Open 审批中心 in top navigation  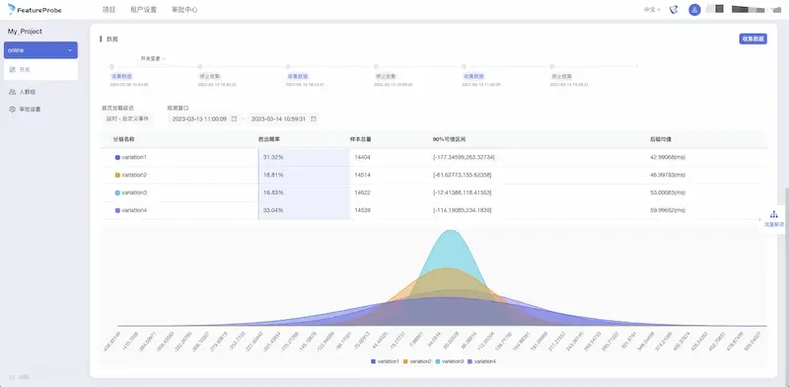point(184,10)
